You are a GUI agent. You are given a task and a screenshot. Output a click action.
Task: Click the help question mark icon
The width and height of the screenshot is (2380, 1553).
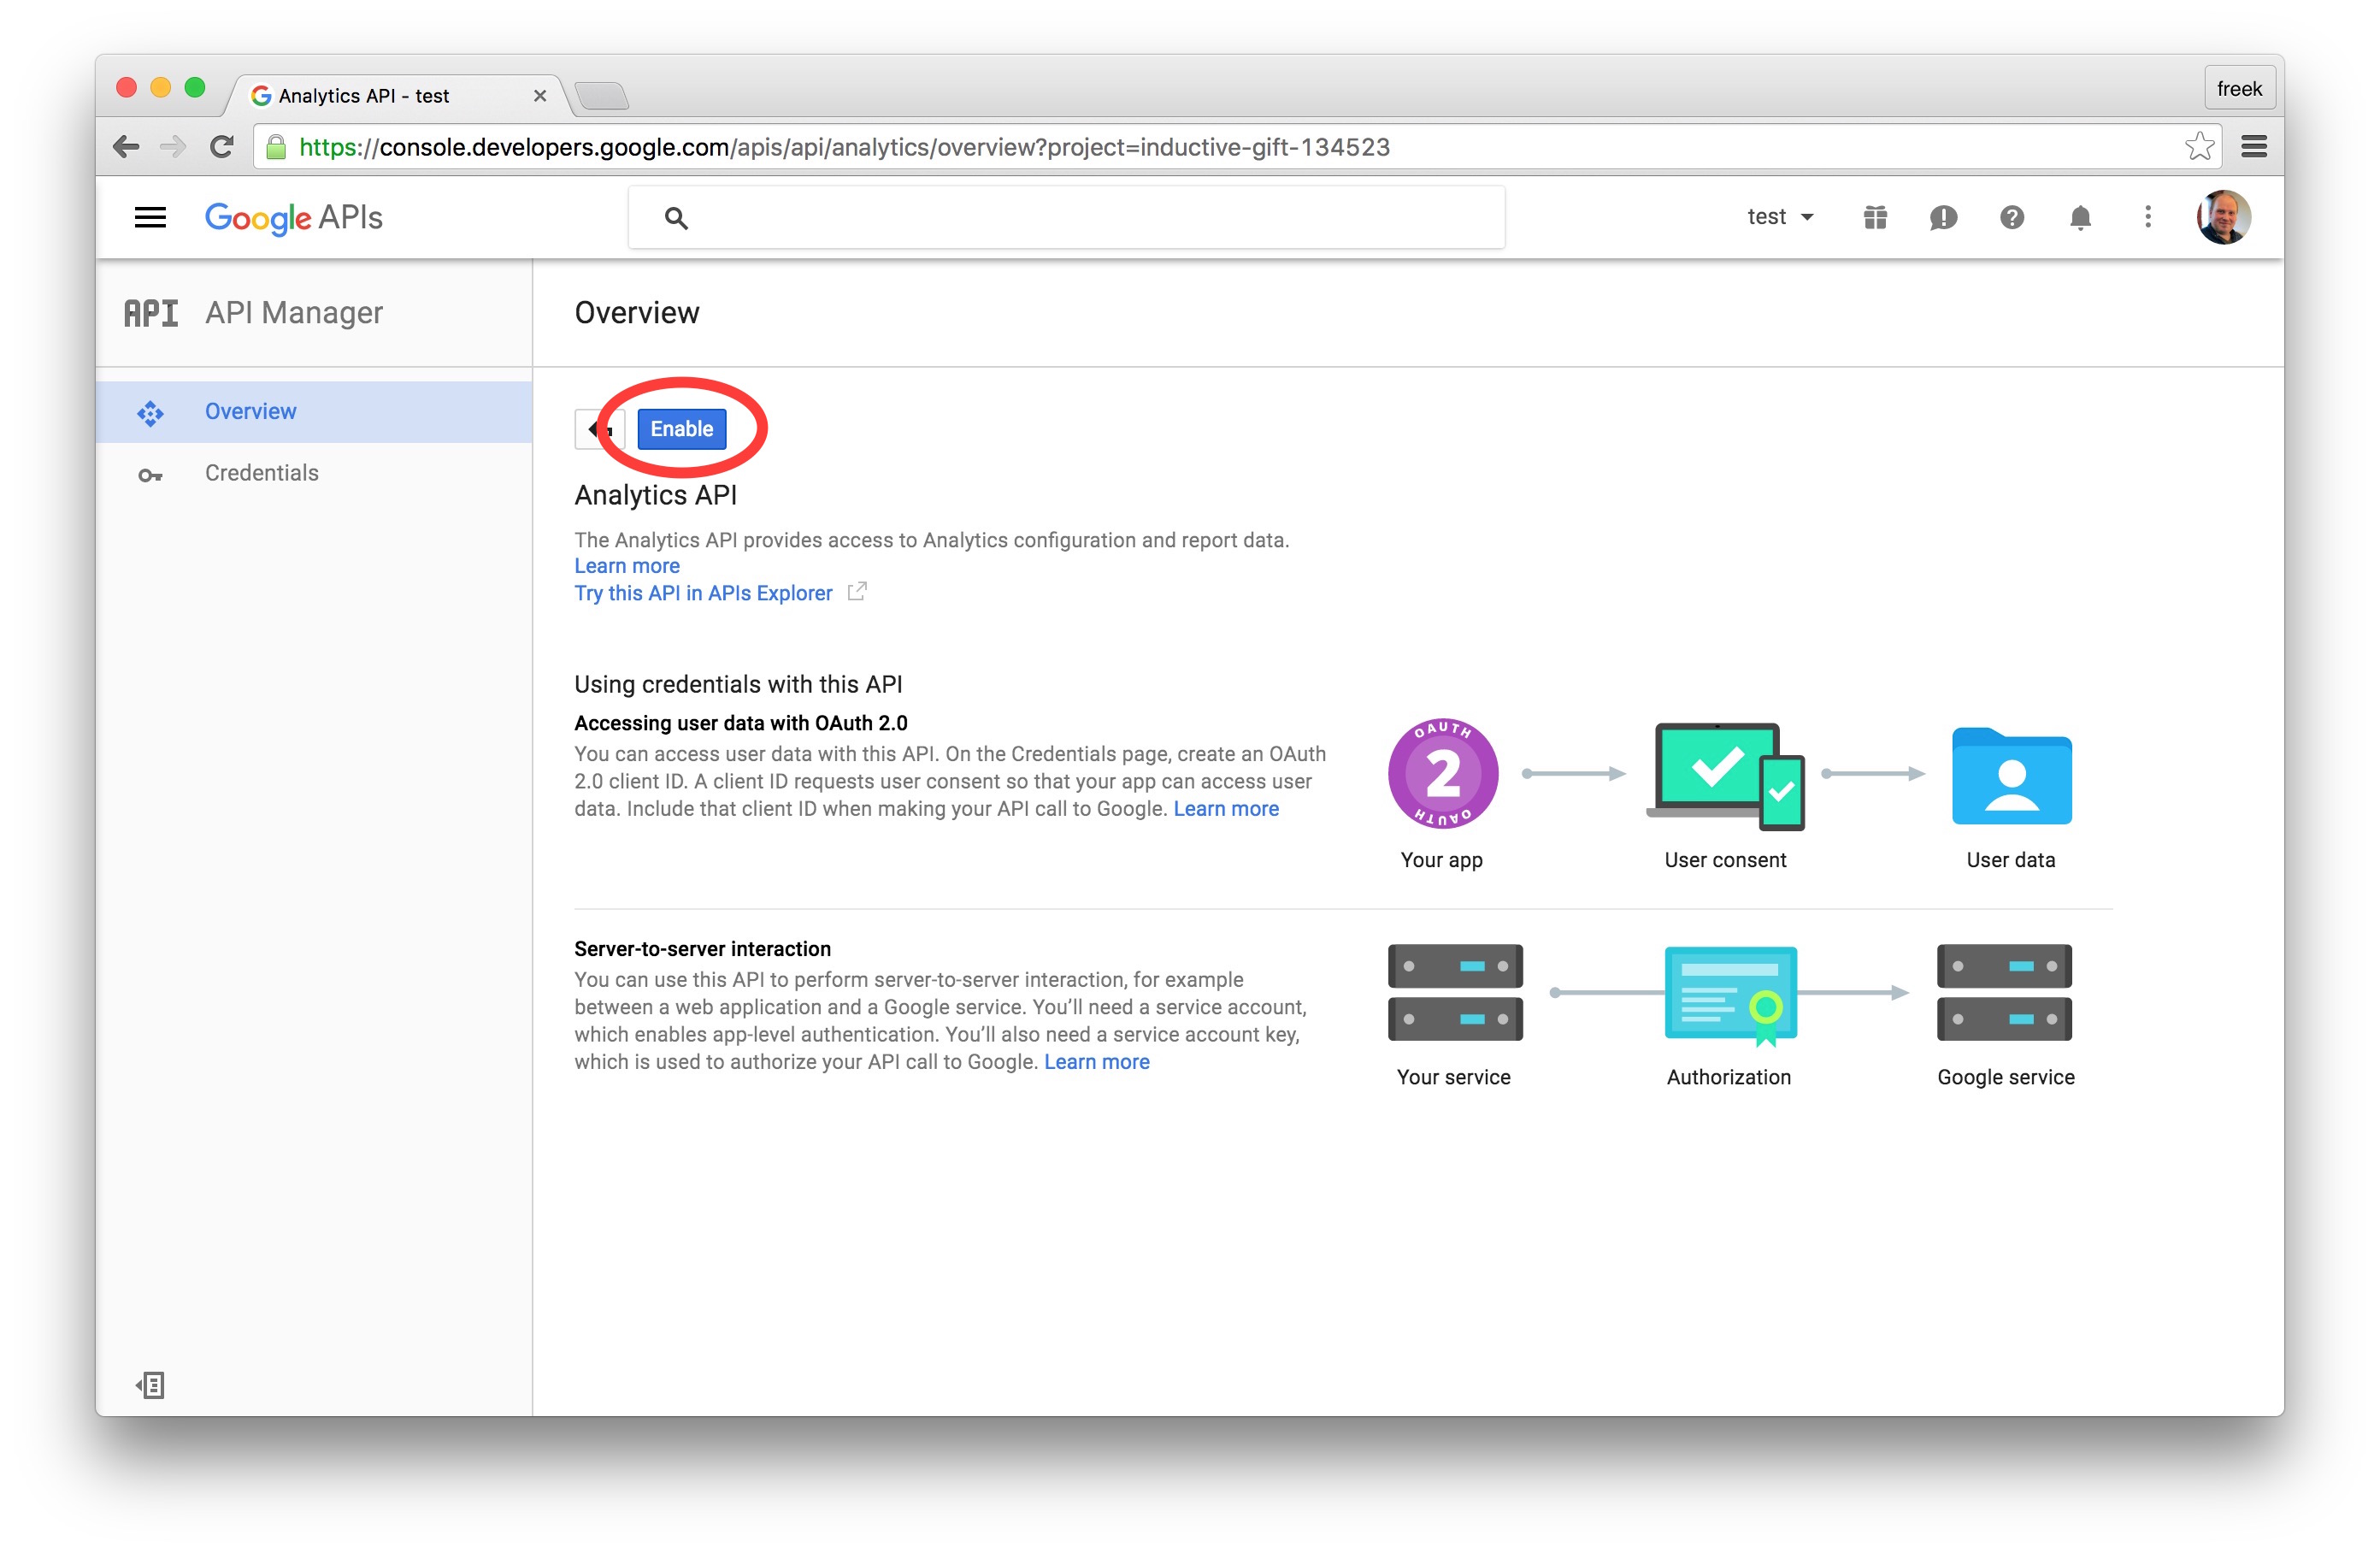click(2009, 217)
